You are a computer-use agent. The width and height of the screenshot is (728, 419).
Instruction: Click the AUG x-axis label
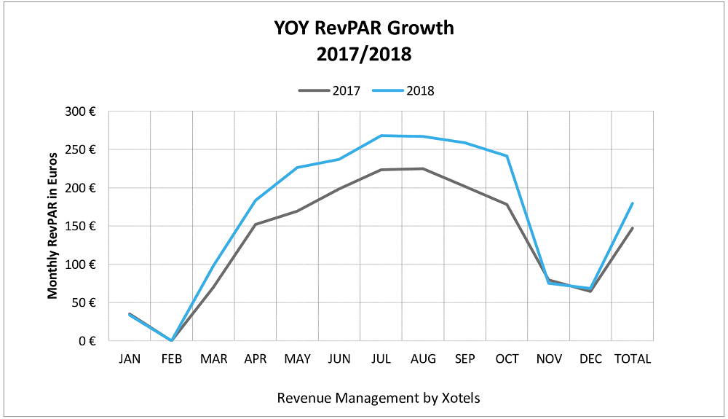(x=424, y=359)
